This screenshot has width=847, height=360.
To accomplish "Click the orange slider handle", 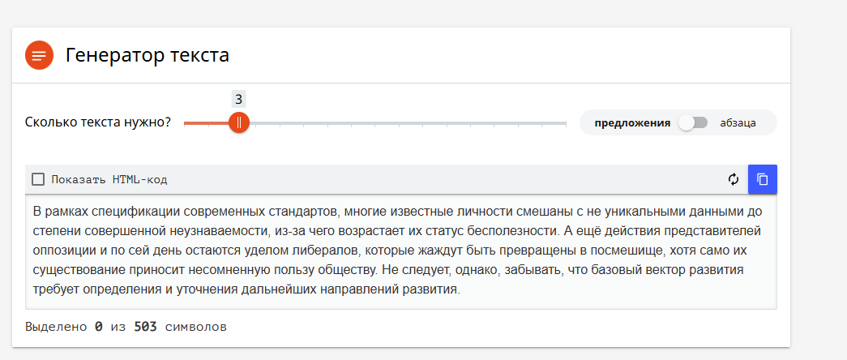I will [x=239, y=122].
